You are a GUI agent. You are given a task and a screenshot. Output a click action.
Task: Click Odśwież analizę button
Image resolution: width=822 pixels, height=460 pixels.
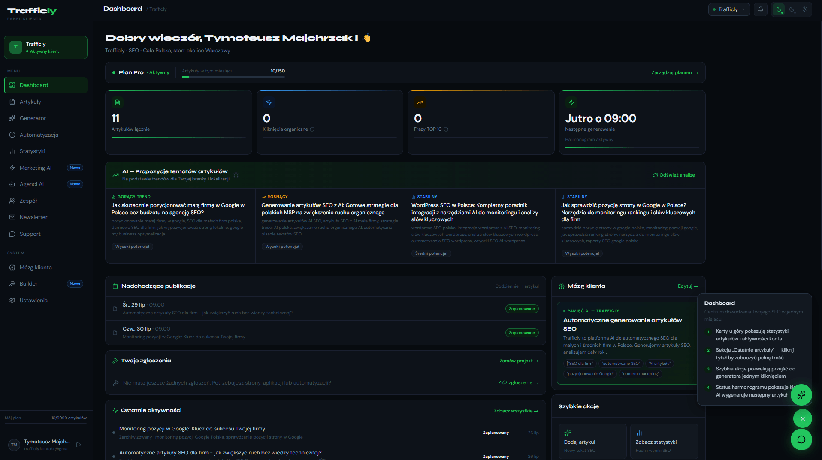point(674,175)
